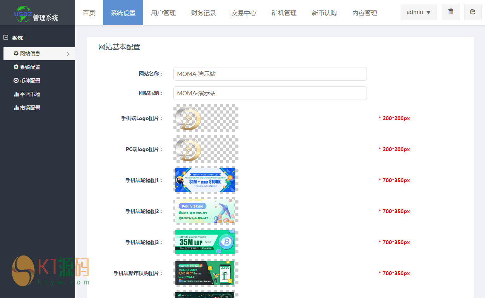Select the 系统设置 tab

pyautogui.click(x=123, y=13)
